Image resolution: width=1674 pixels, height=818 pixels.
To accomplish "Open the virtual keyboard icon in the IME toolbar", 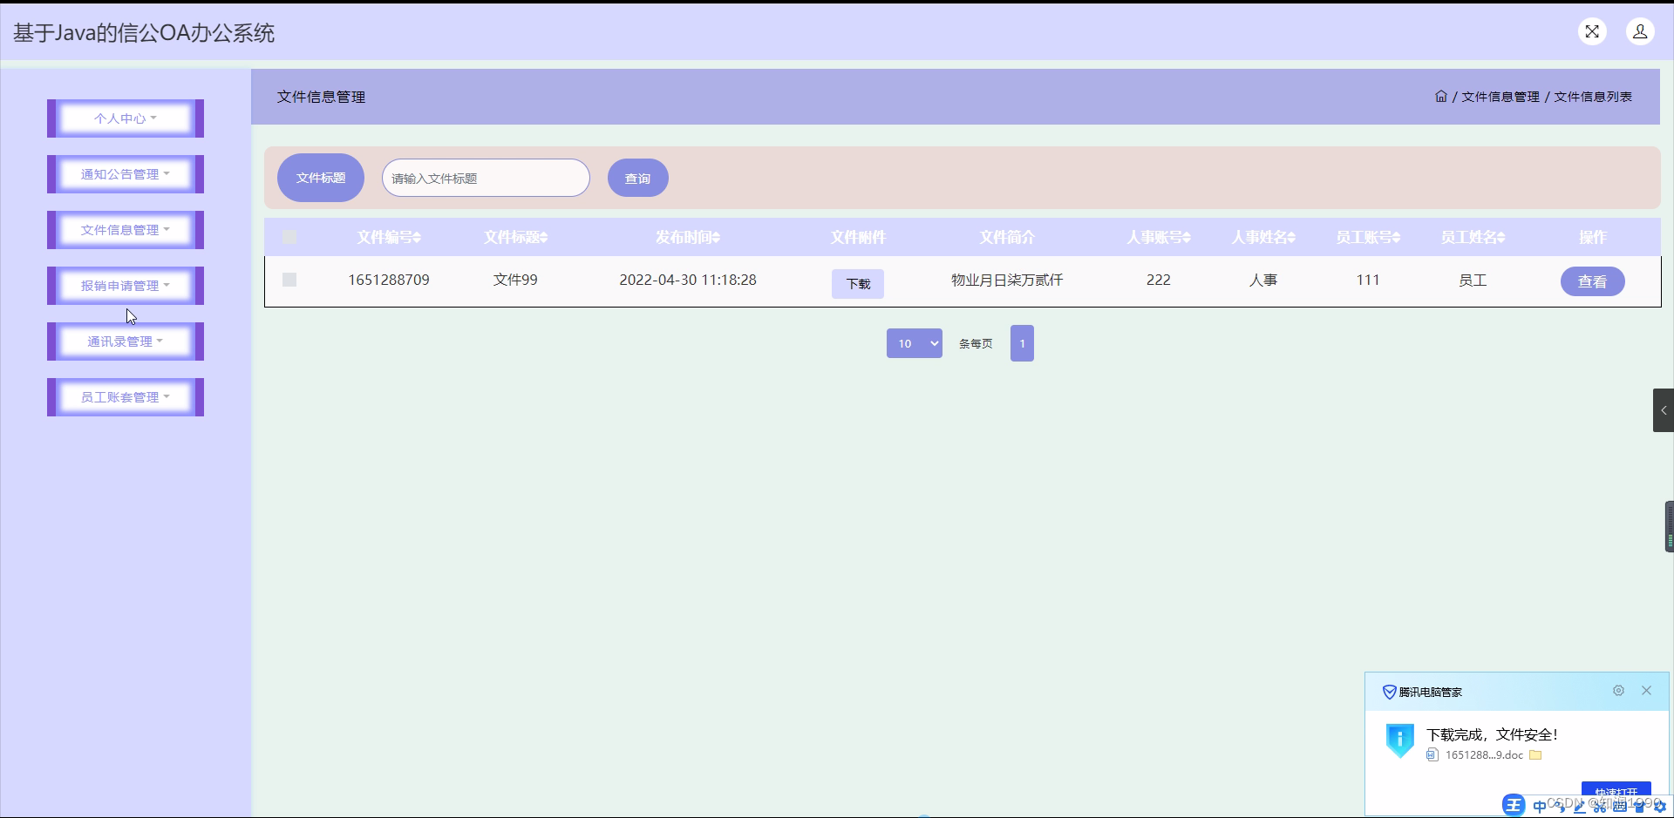I will (x=1620, y=807).
